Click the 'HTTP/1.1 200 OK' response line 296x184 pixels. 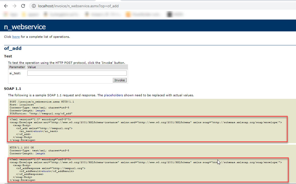click(x=20, y=148)
